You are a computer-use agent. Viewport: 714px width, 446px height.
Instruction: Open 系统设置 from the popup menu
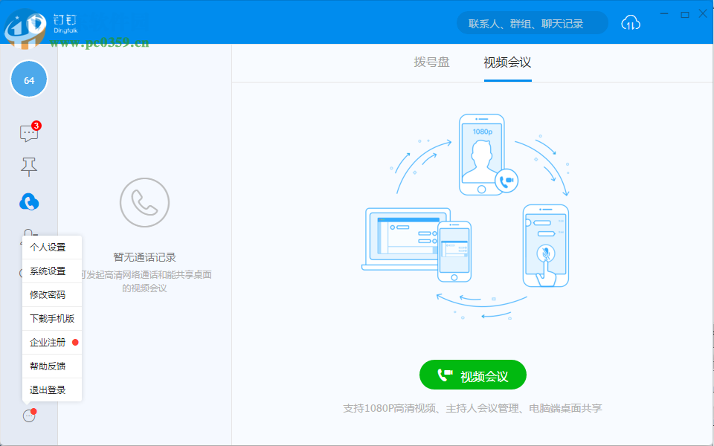pyautogui.click(x=52, y=271)
